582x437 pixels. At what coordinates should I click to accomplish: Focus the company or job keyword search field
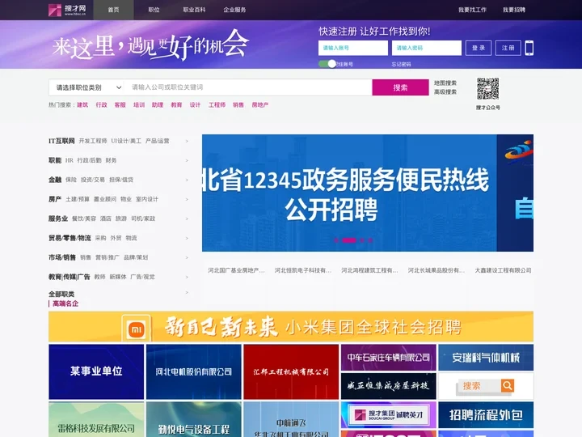[x=249, y=87]
